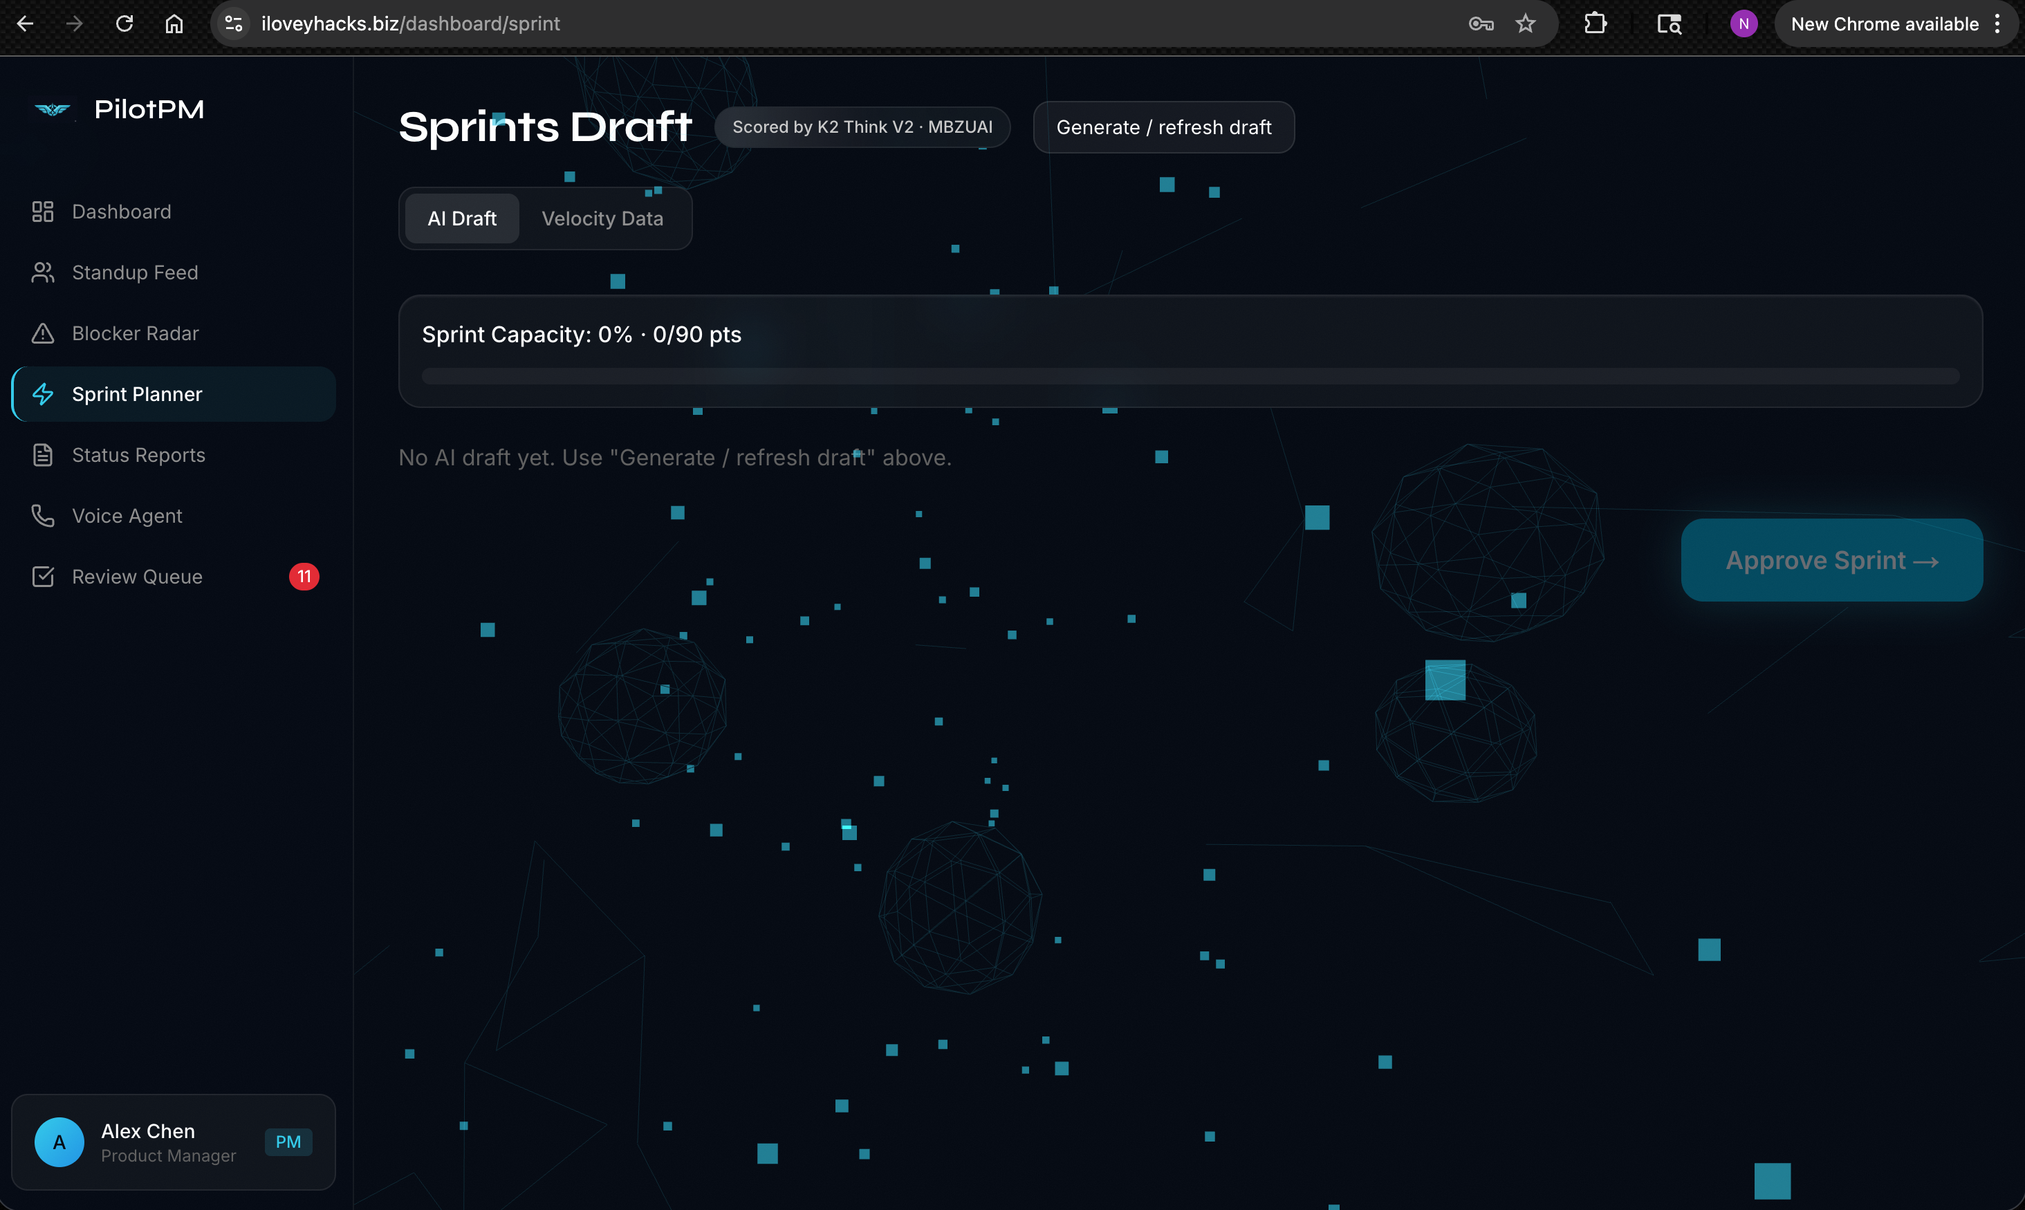Click the password key icon in address bar
The width and height of the screenshot is (2025, 1210).
[x=1480, y=24]
